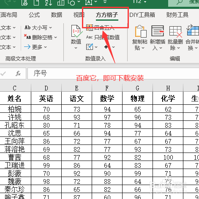Click the 数学 header cell
The image size is (199, 199).
tap(107, 98)
